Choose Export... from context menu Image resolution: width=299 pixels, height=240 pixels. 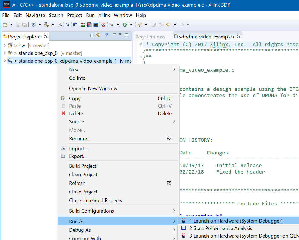[118, 156]
